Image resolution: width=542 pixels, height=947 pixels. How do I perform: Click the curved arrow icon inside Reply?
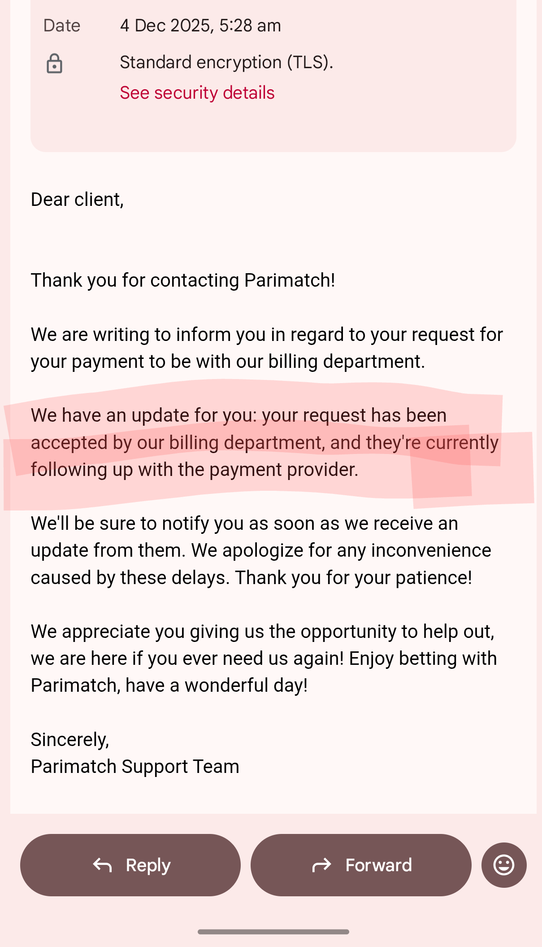pyautogui.click(x=102, y=865)
